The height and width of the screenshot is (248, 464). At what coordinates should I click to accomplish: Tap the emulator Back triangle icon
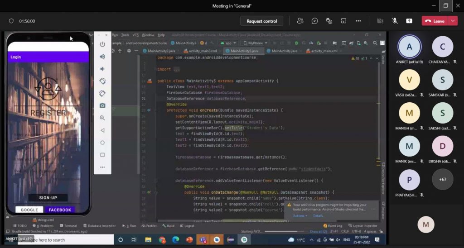(x=102, y=130)
